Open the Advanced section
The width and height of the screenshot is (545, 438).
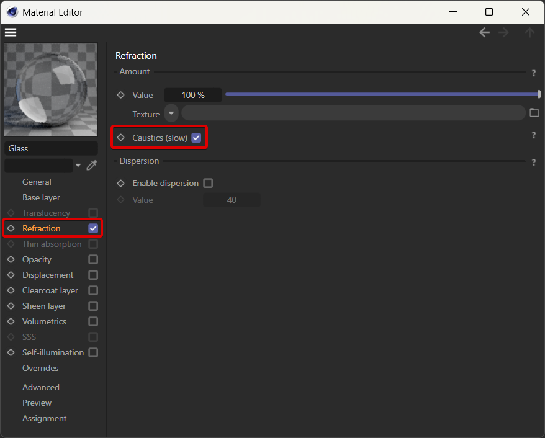(41, 387)
